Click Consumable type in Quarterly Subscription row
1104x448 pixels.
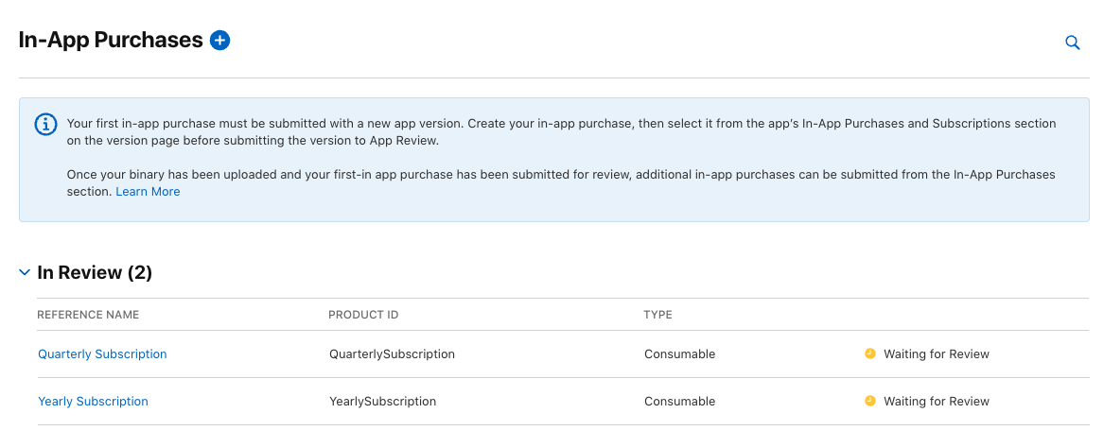[679, 353]
